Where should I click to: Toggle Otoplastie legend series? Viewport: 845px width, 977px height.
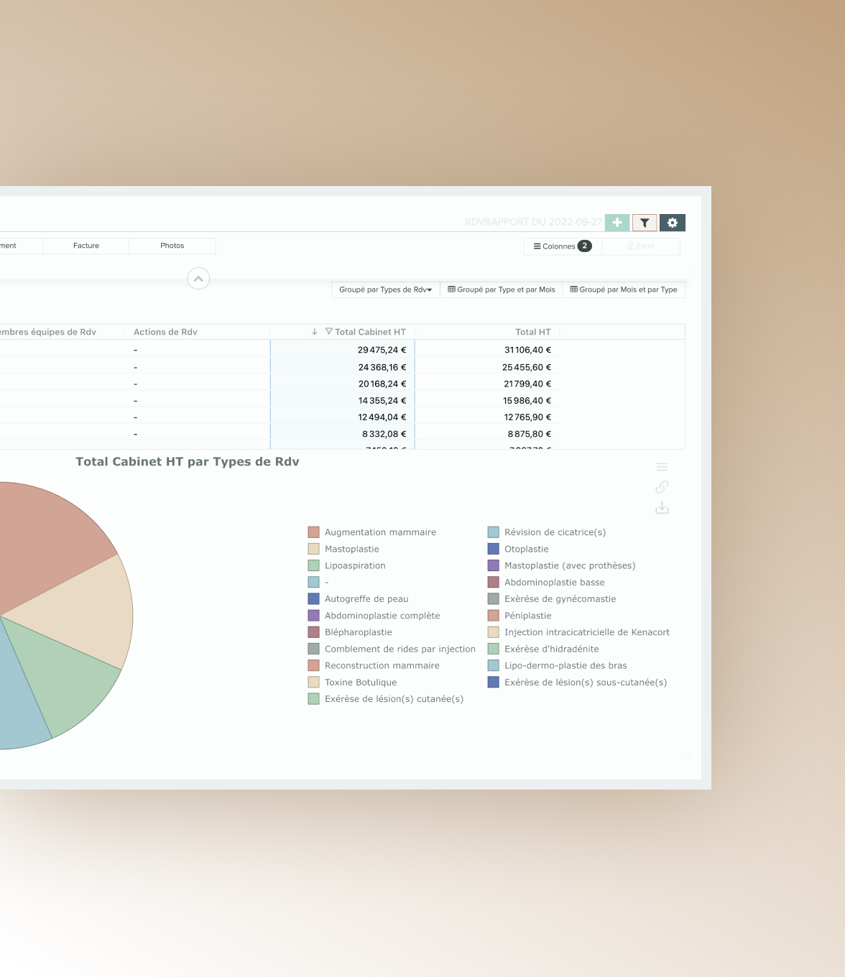point(526,549)
